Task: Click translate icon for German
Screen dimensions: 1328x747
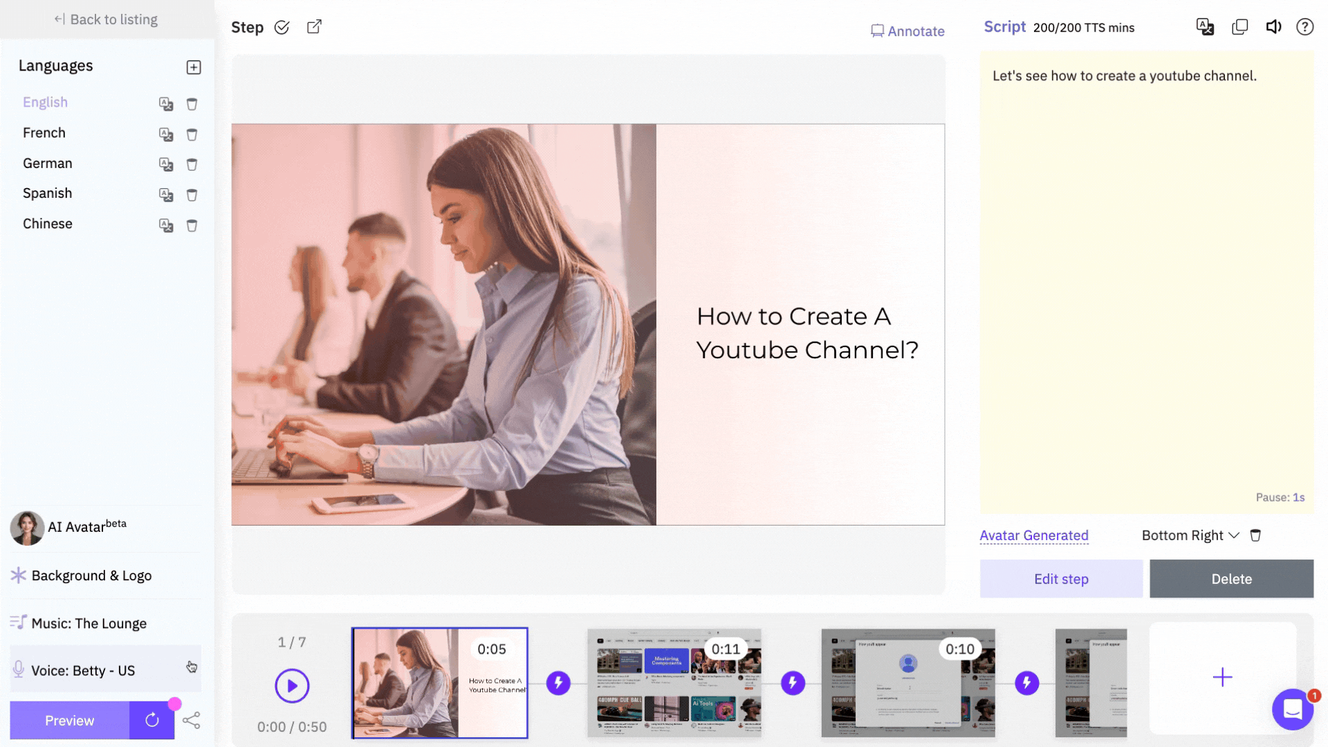Action: click(x=166, y=165)
